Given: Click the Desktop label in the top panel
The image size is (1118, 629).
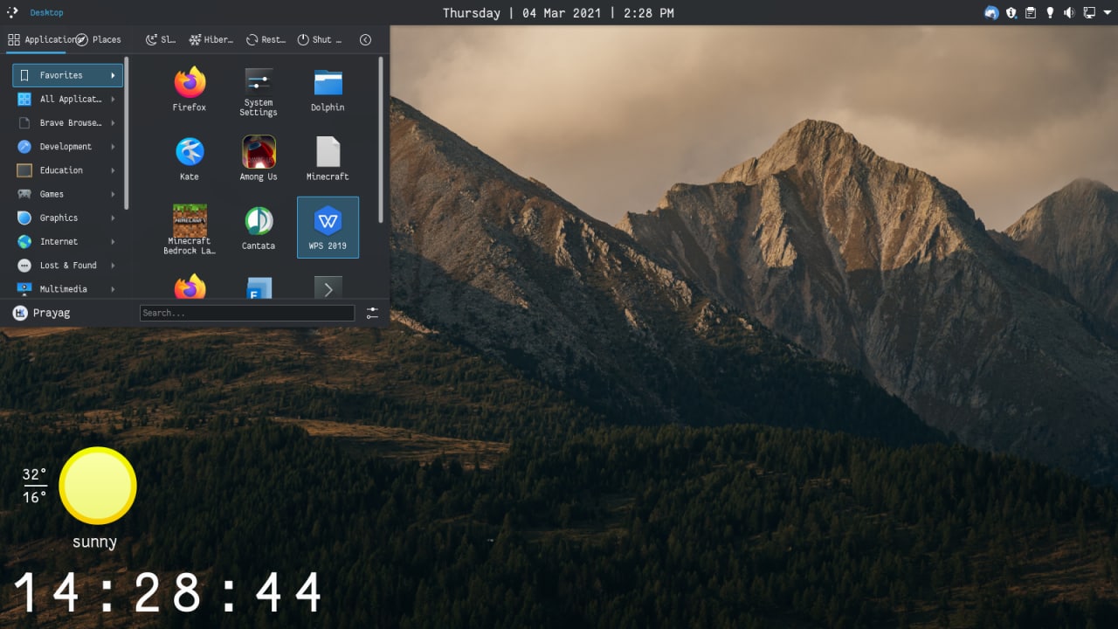Looking at the screenshot, I should pos(46,12).
